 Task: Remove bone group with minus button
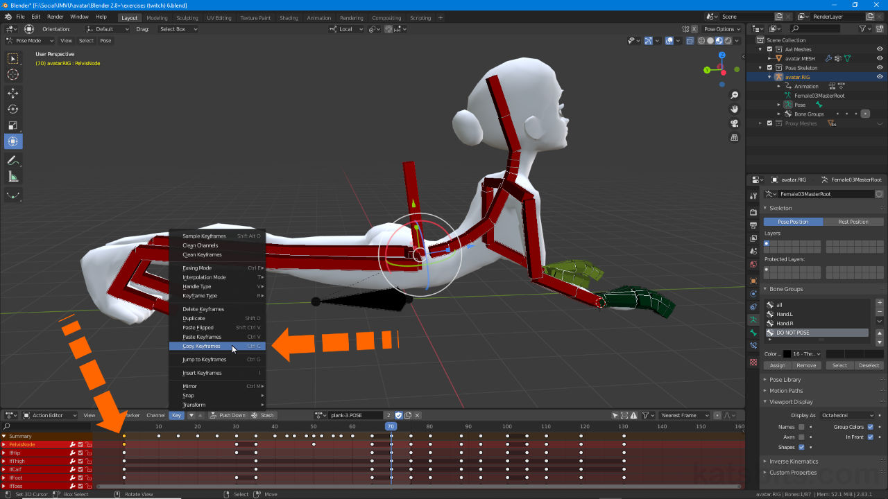[x=880, y=312]
